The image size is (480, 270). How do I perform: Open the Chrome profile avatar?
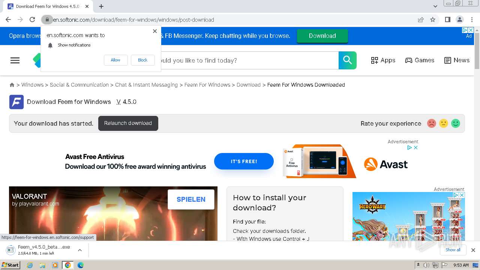tap(459, 19)
